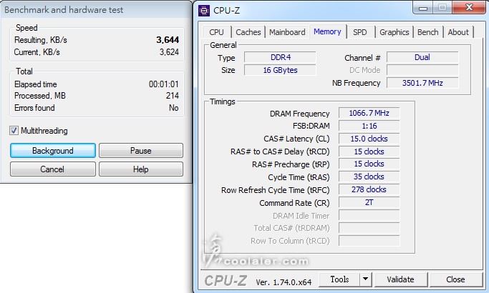Click the Elapsed time label
This screenshot has width=489, height=293.
(x=36, y=84)
